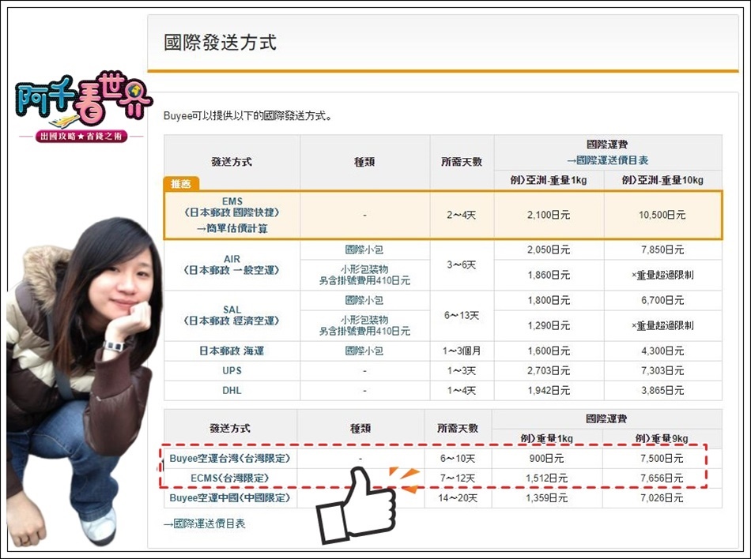The height and width of the screenshot is (559, 751).
Task: Select 重量超過限制 in the 1,860日元 row
Action: coord(662,275)
